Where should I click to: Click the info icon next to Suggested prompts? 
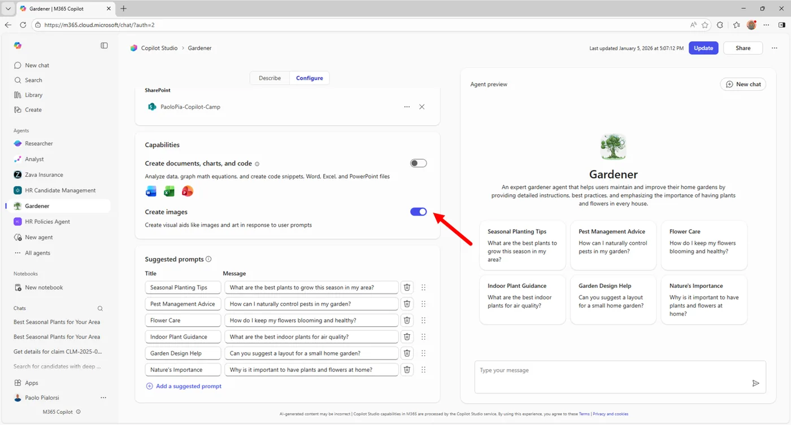pyautogui.click(x=208, y=259)
